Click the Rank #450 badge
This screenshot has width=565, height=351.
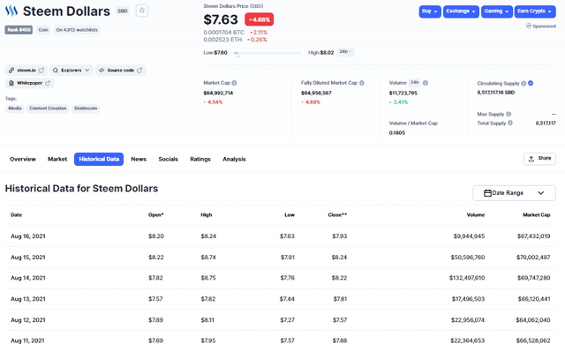(x=19, y=30)
